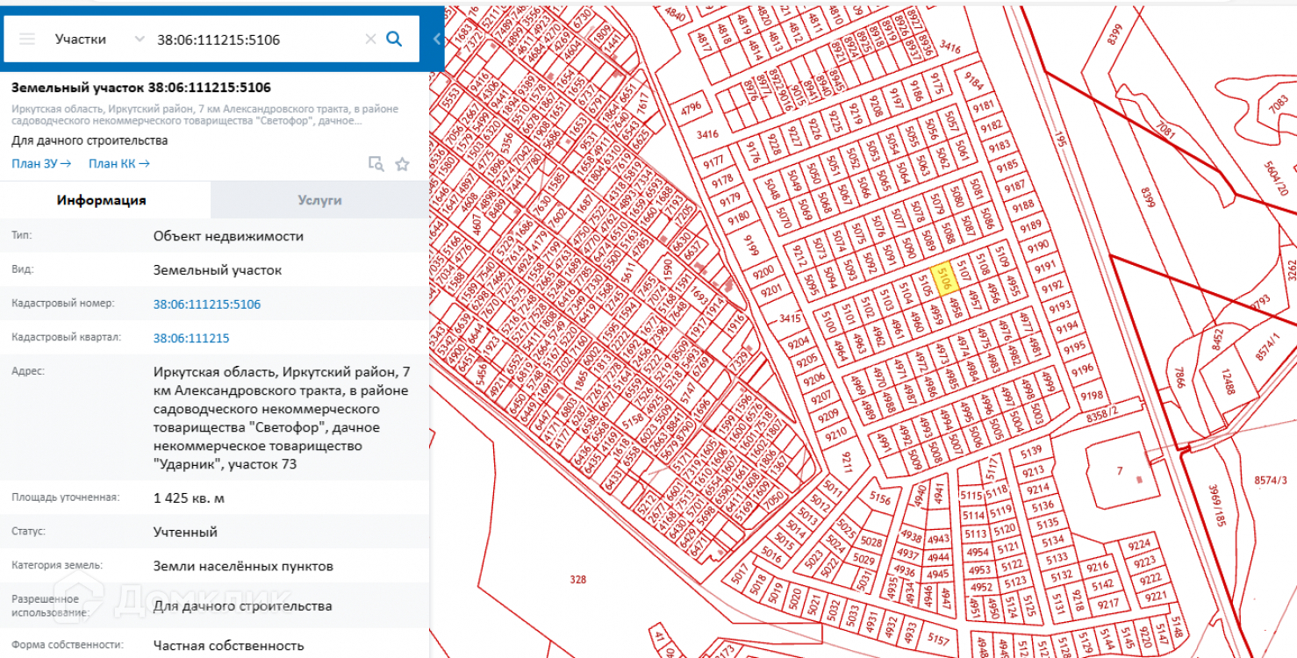The image size is (1297, 658).
Task: Switch to the Услуги tab
Action: click(x=319, y=200)
